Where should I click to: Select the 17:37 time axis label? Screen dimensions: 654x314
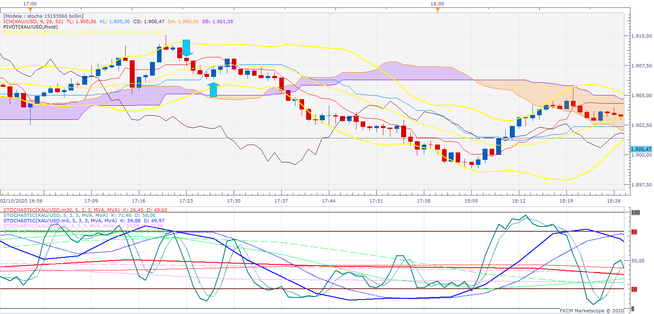coord(281,201)
